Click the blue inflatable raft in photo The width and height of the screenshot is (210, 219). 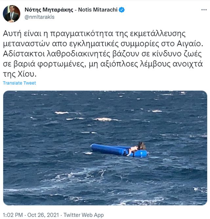pyautogui.click(x=119, y=150)
